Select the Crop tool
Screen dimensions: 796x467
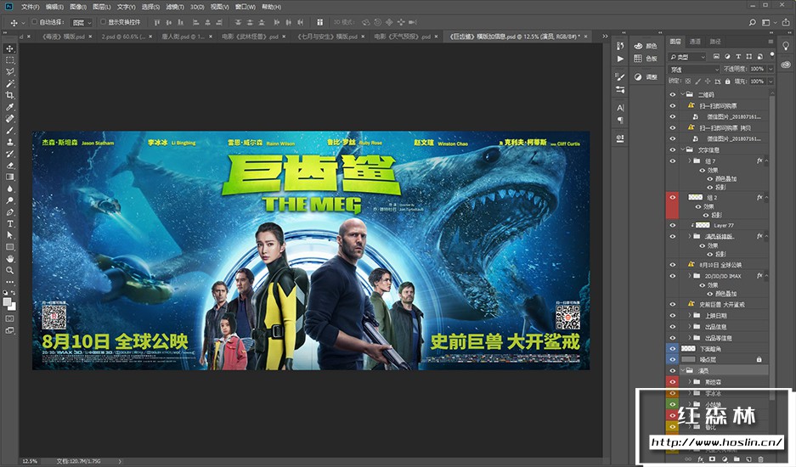coord(9,95)
